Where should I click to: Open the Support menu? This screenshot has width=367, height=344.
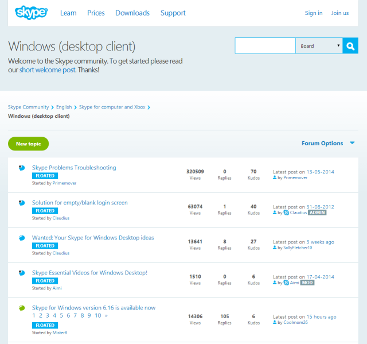click(x=173, y=13)
